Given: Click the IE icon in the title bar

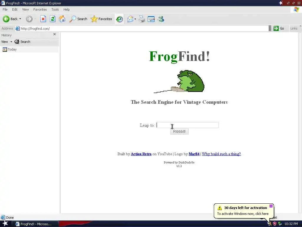Looking at the screenshot, I should pyautogui.click(x=3, y=3).
